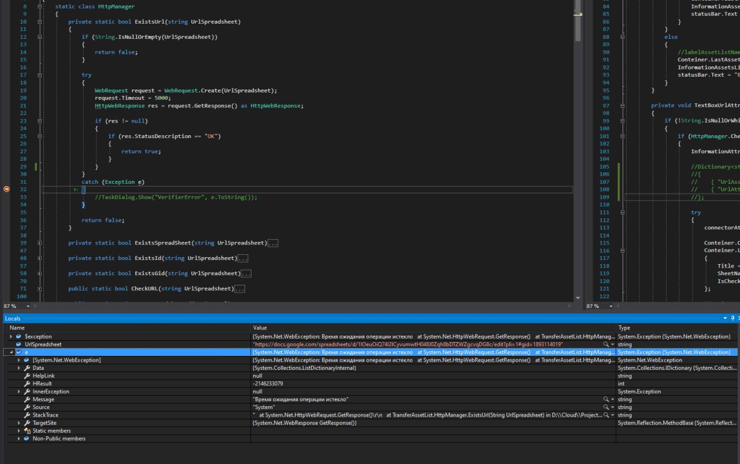The image size is (740, 464).
Task: Collapse the expanded 'e' variable node
Action: pos(11,352)
